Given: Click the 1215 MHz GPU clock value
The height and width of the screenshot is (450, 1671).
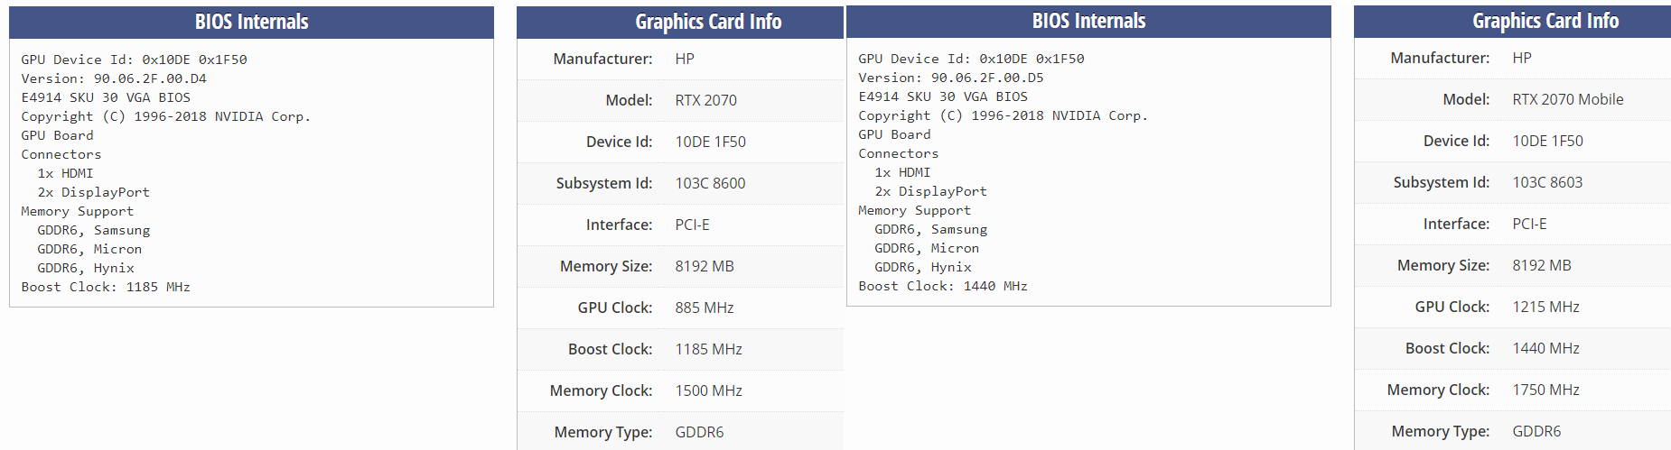Looking at the screenshot, I should coord(1545,307).
